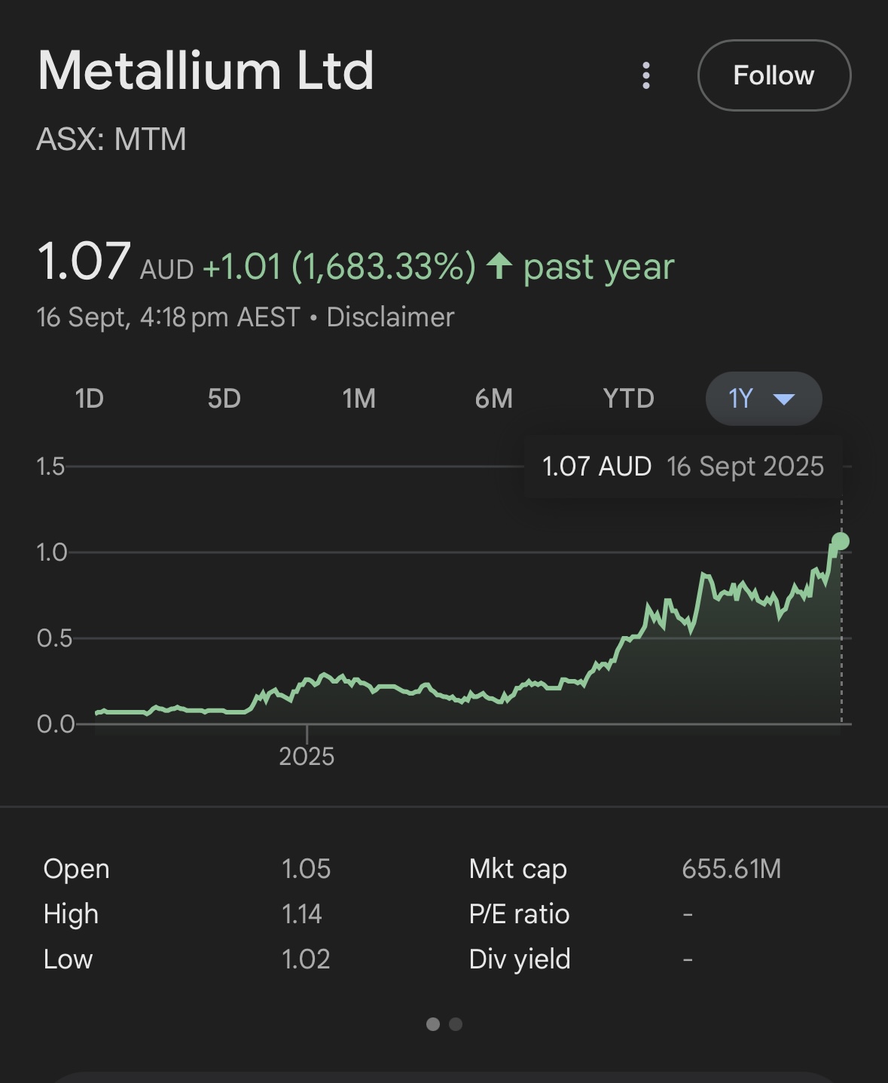
Task: Go to second stats page dot
Action: pos(456,1023)
